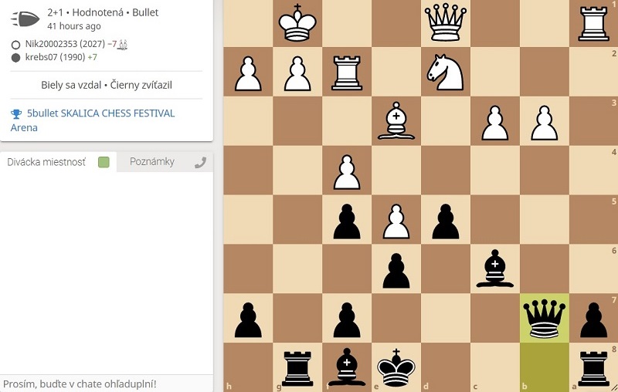The image size is (618, 392).
Task: Click the berserk icon beside Nik20002353's rating
Action: [123, 45]
